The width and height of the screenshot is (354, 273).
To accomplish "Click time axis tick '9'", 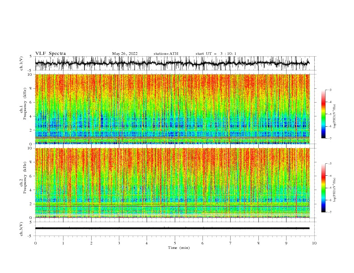I will [x=286, y=243].
